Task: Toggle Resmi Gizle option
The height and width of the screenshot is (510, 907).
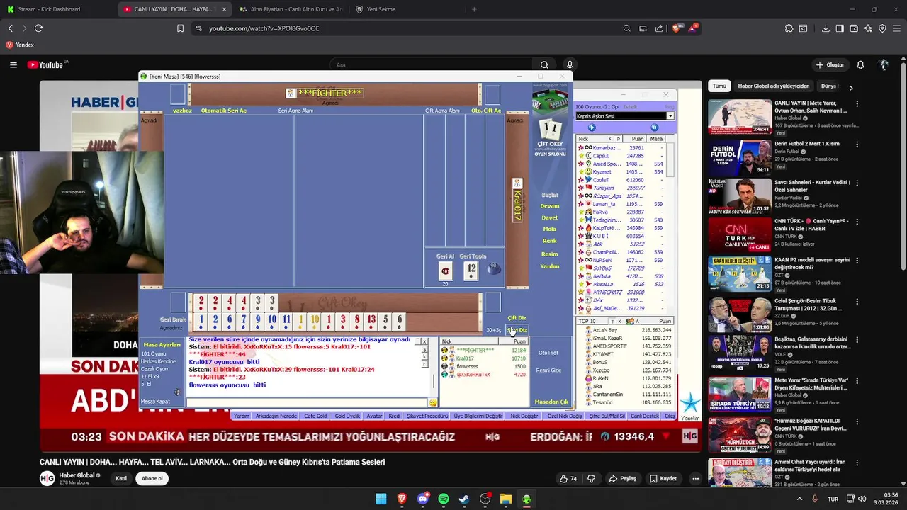Action: point(548,370)
